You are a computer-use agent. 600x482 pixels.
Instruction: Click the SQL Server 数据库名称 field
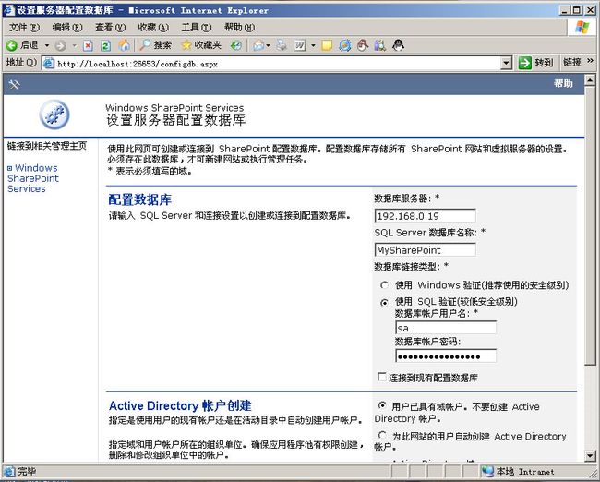point(426,250)
